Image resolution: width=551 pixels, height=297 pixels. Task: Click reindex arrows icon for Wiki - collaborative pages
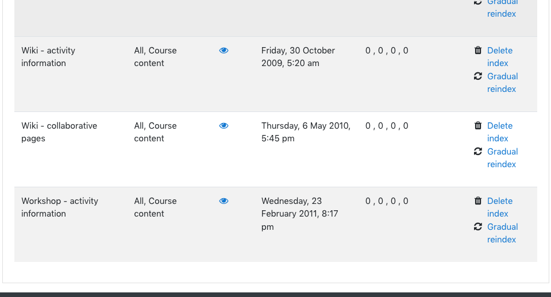click(478, 151)
